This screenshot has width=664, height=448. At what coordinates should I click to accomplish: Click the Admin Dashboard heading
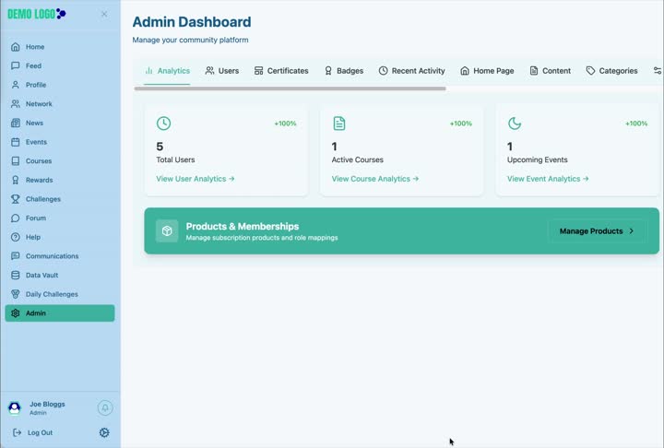(192, 22)
